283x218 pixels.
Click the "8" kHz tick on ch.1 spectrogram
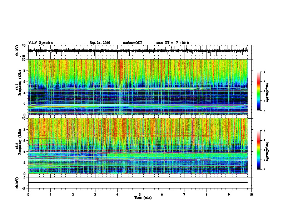click(x=25, y=71)
